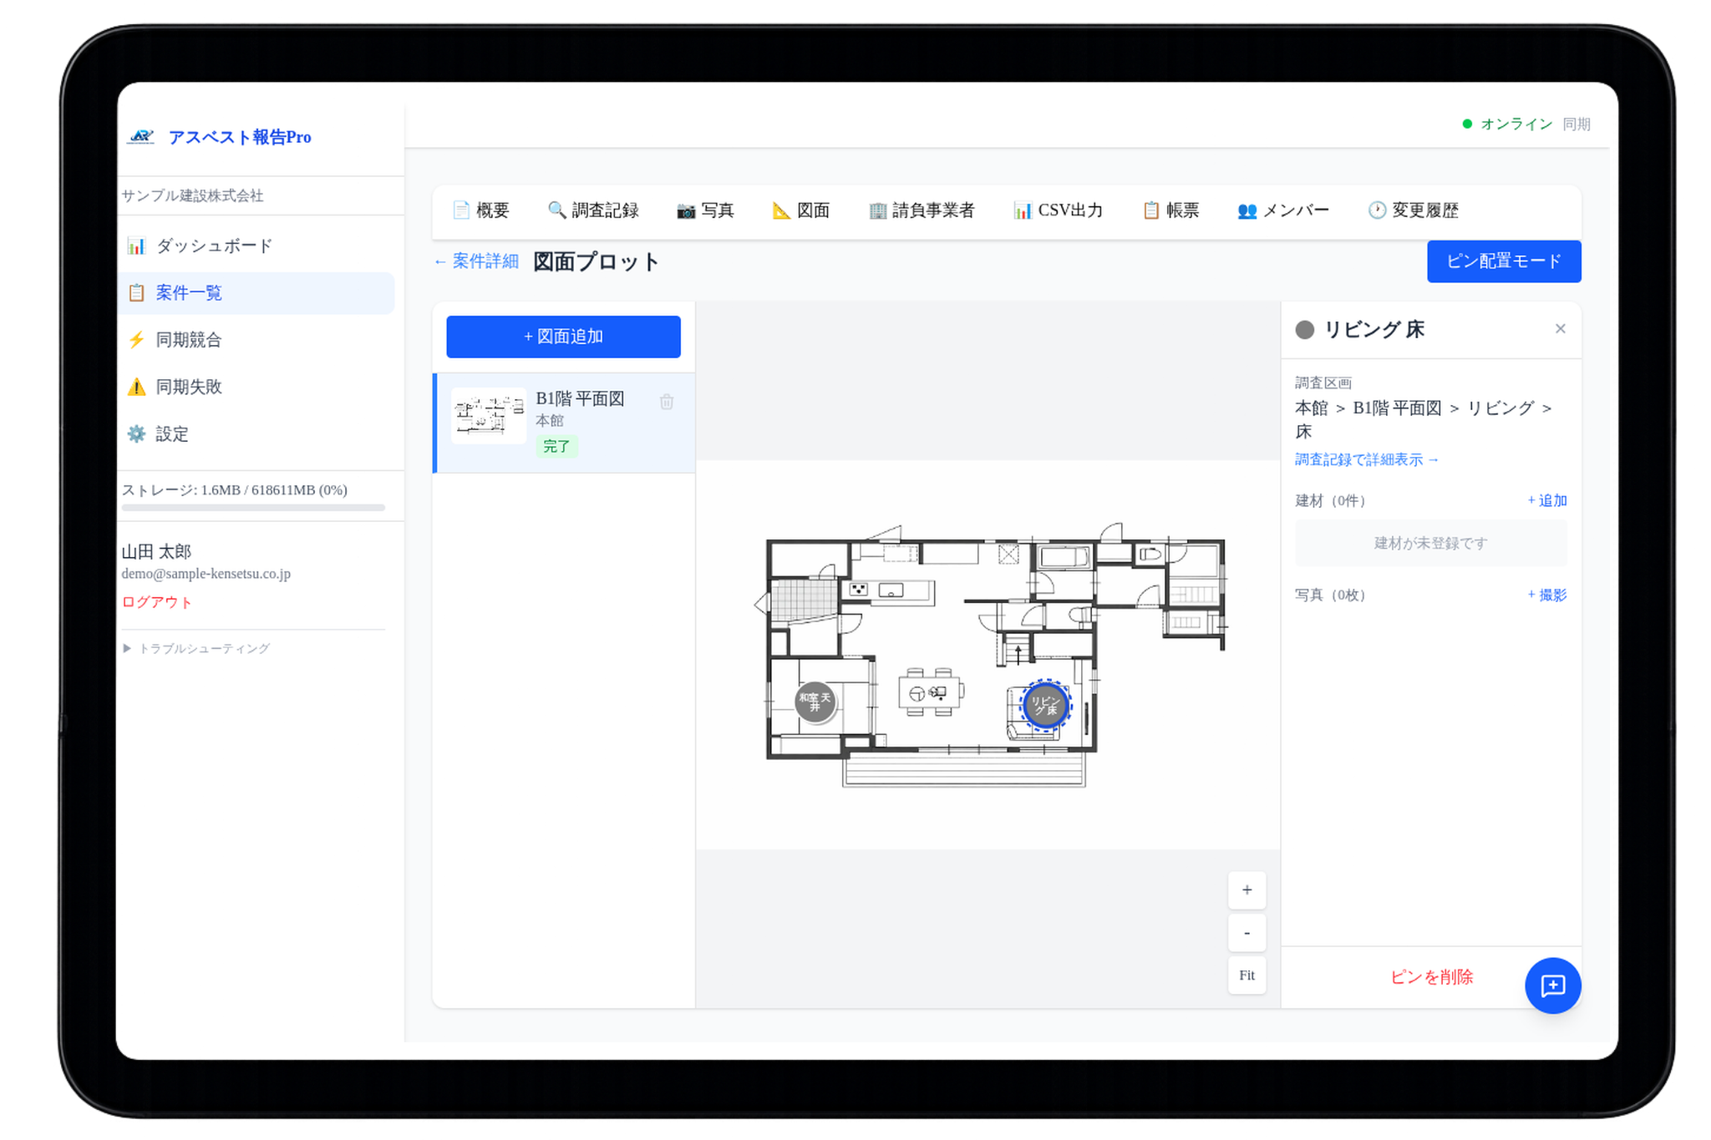Take a photo with the 撮影 link

pos(1546,595)
